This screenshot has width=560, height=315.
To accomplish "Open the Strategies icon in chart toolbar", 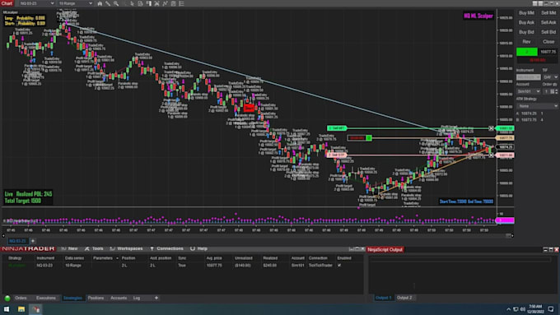I will coord(165,3).
